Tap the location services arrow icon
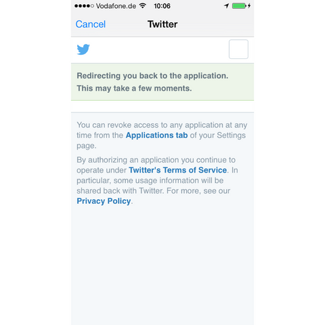The height and width of the screenshot is (325, 325). pyautogui.click(x=226, y=5)
